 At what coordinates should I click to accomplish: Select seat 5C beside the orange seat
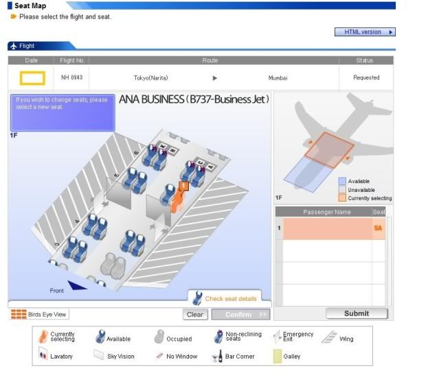pyautogui.click(x=168, y=194)
